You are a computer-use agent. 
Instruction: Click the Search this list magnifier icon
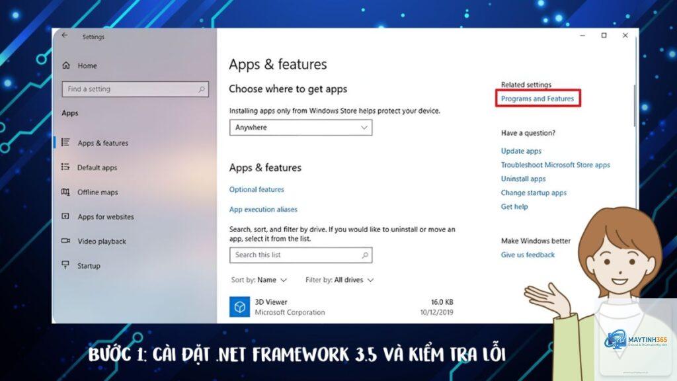pyautogui.click(x=365, y=255)
